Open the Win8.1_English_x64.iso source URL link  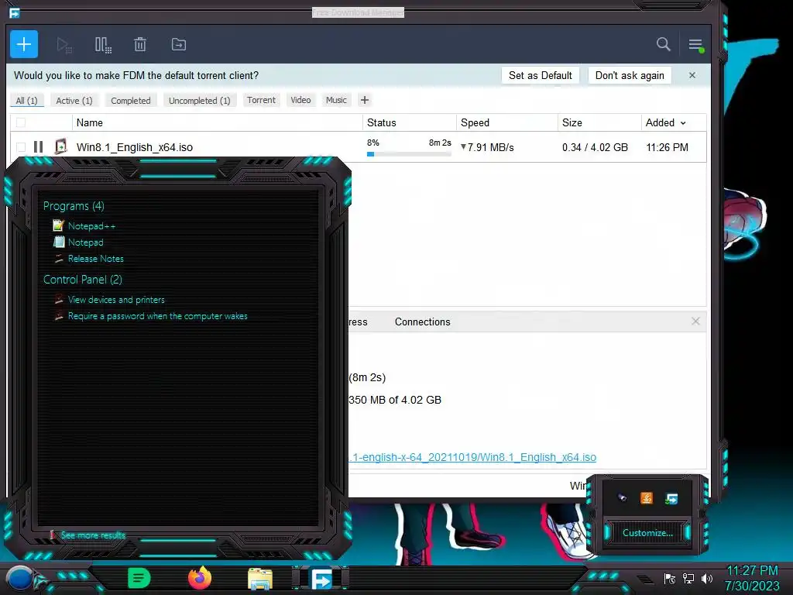coord(472,457)
